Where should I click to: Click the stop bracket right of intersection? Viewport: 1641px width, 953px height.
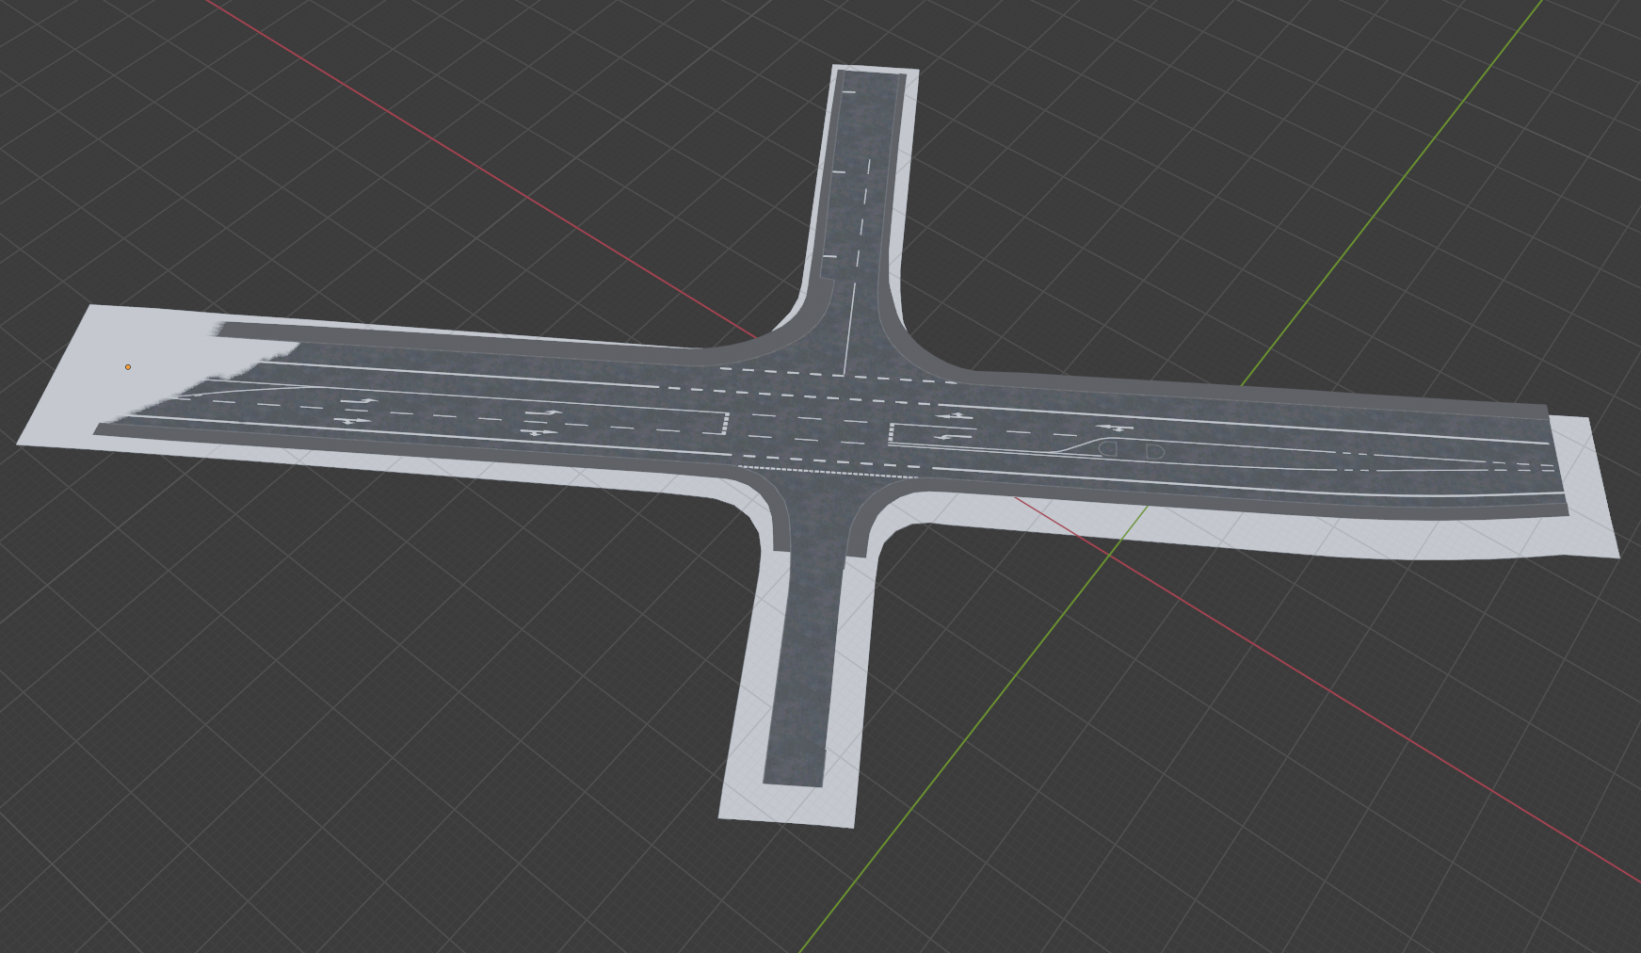tap(891, 435)
